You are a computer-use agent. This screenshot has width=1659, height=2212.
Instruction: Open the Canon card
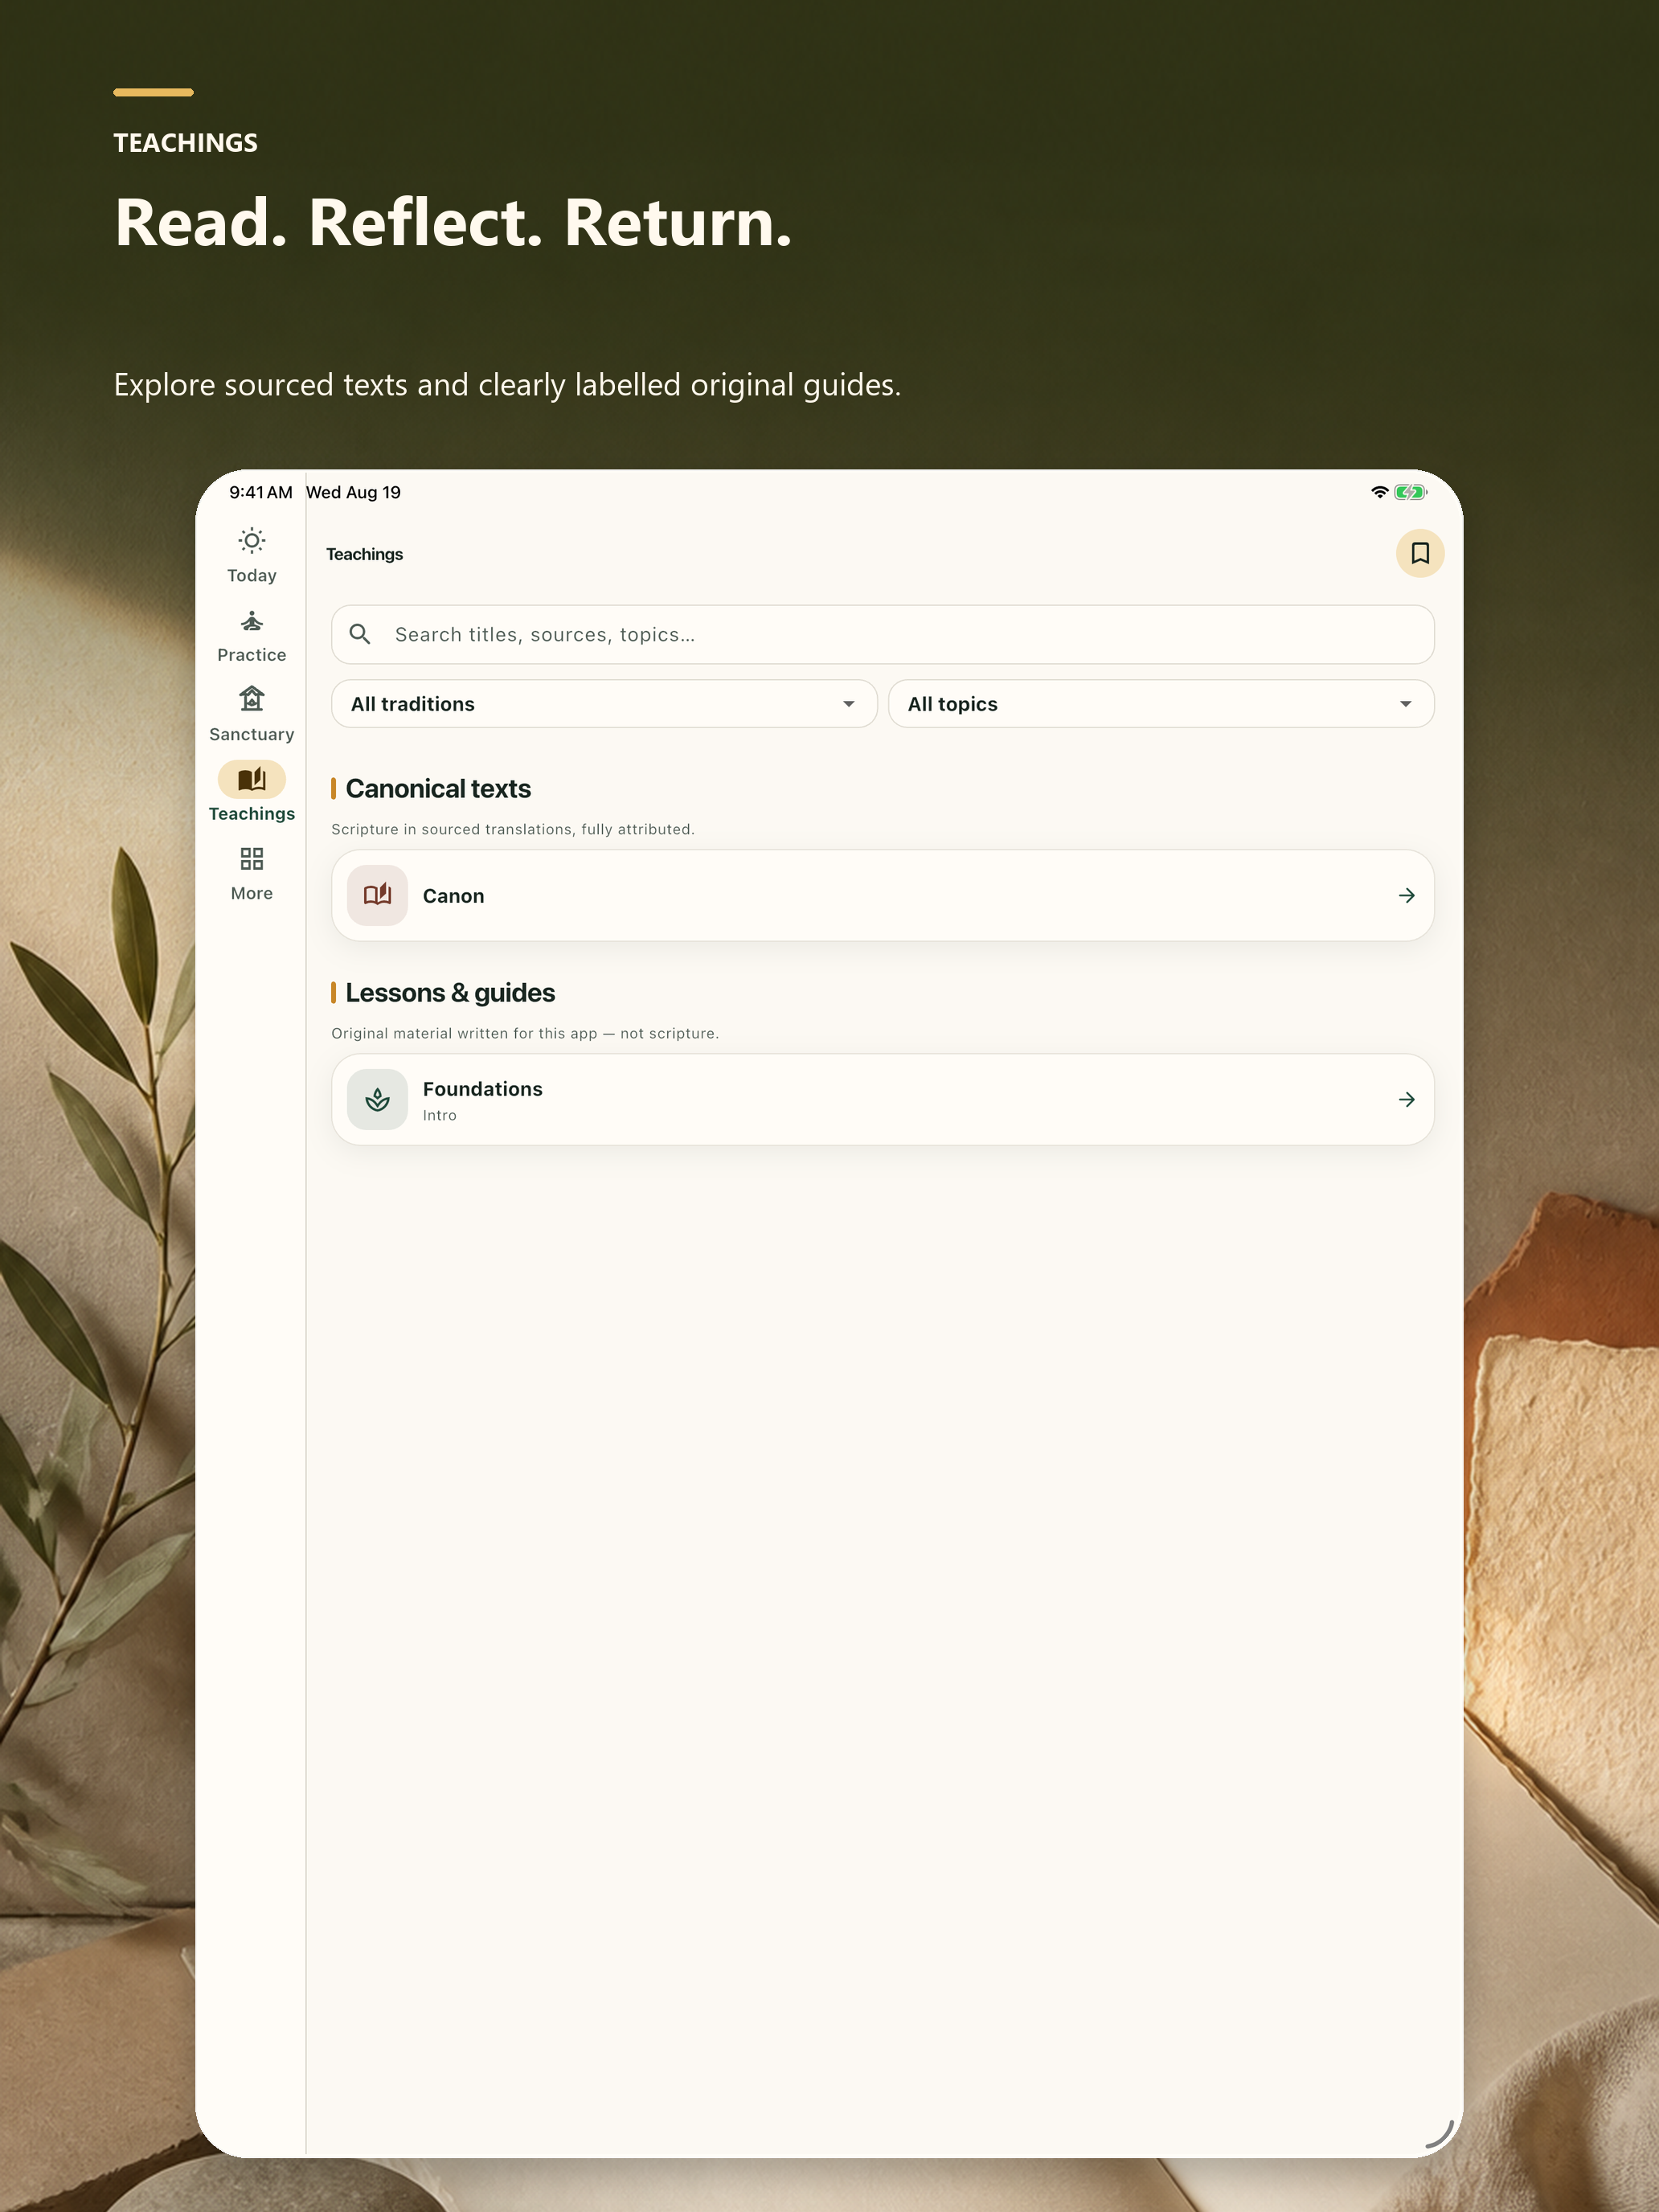tap(882, 895)
